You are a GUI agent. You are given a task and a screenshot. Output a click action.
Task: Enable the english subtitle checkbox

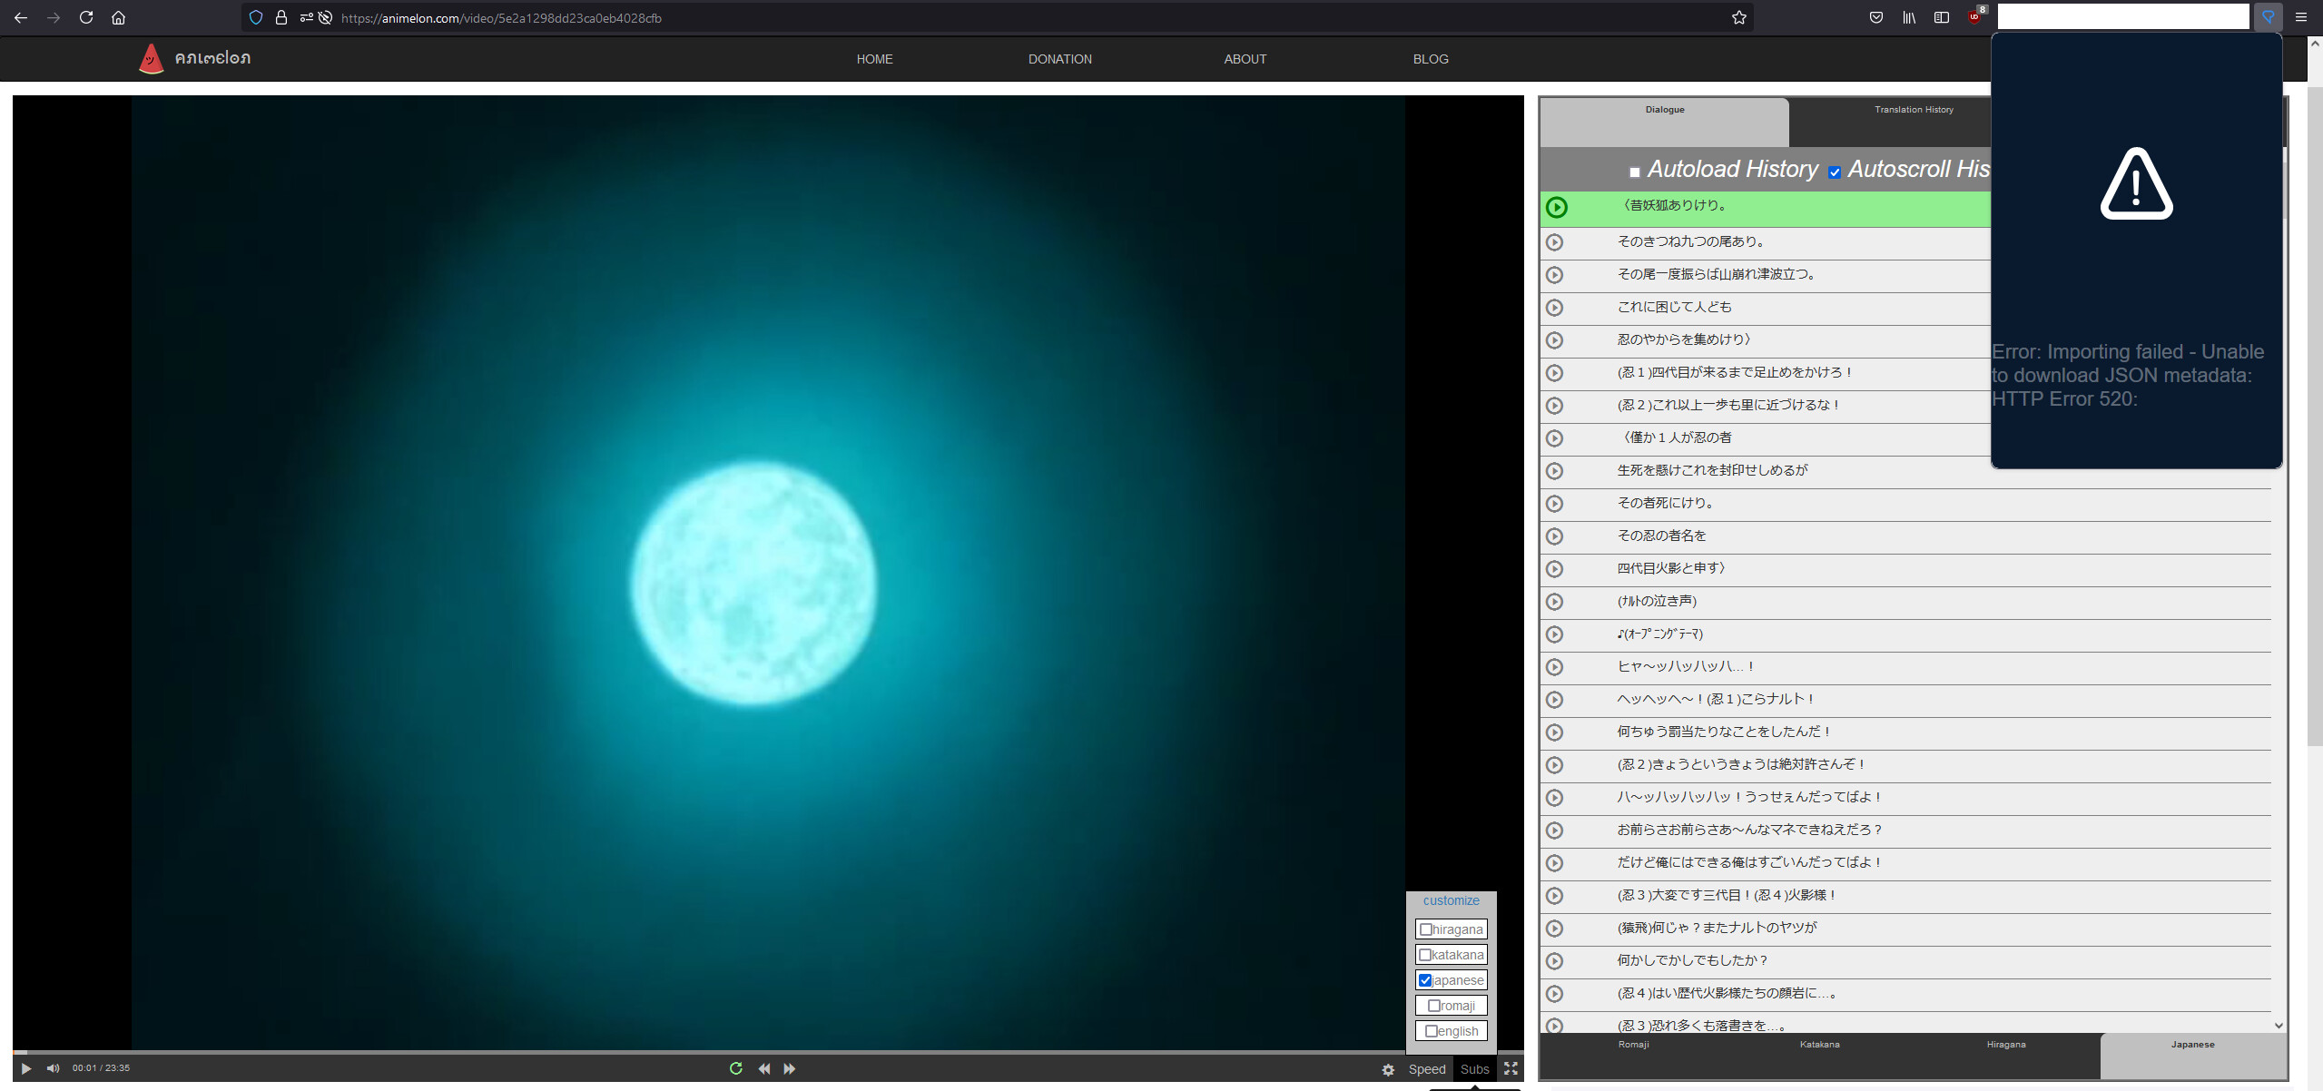pyautogui.click(x=1432, y=1031)
